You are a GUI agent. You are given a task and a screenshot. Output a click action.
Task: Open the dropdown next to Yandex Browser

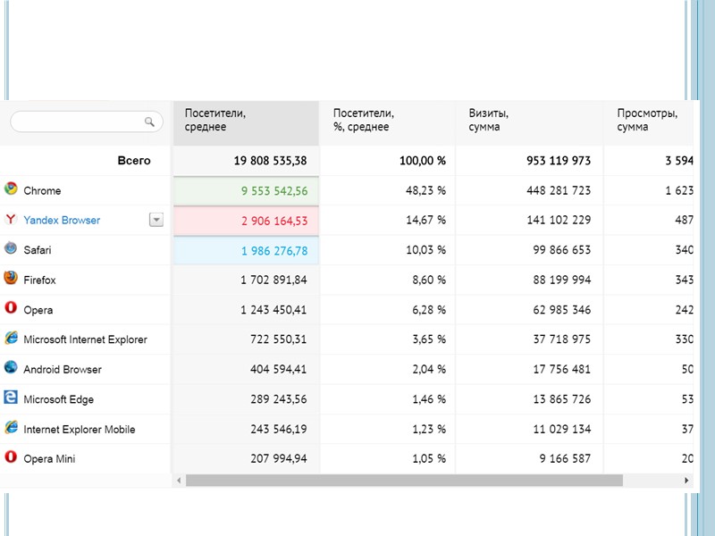tap(156, 220)
